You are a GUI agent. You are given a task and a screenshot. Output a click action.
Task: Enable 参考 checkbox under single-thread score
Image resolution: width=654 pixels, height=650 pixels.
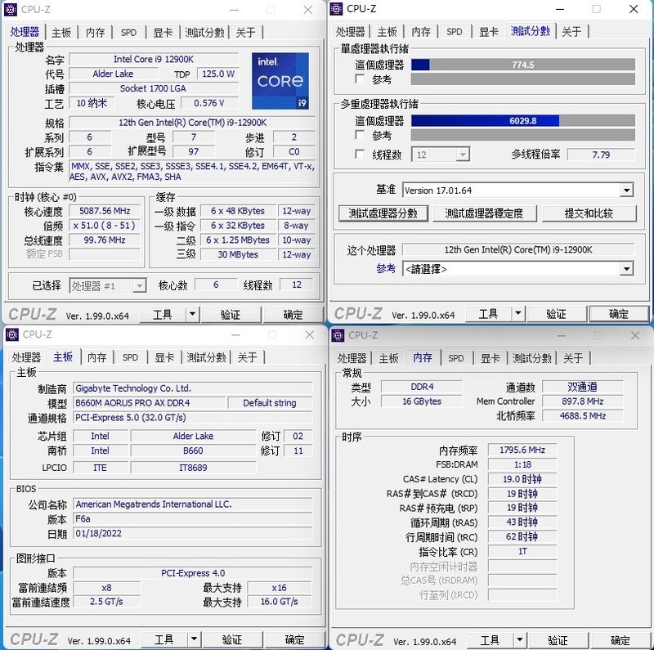click(358, 78)
